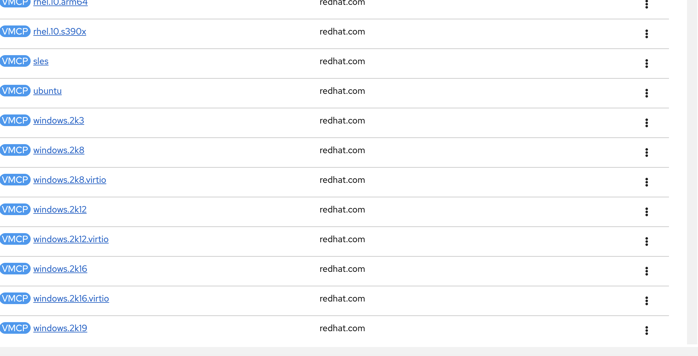Click the VMCP badge beside sles
Viewport: 698px width, 356px height.
[x=15, y=61]
